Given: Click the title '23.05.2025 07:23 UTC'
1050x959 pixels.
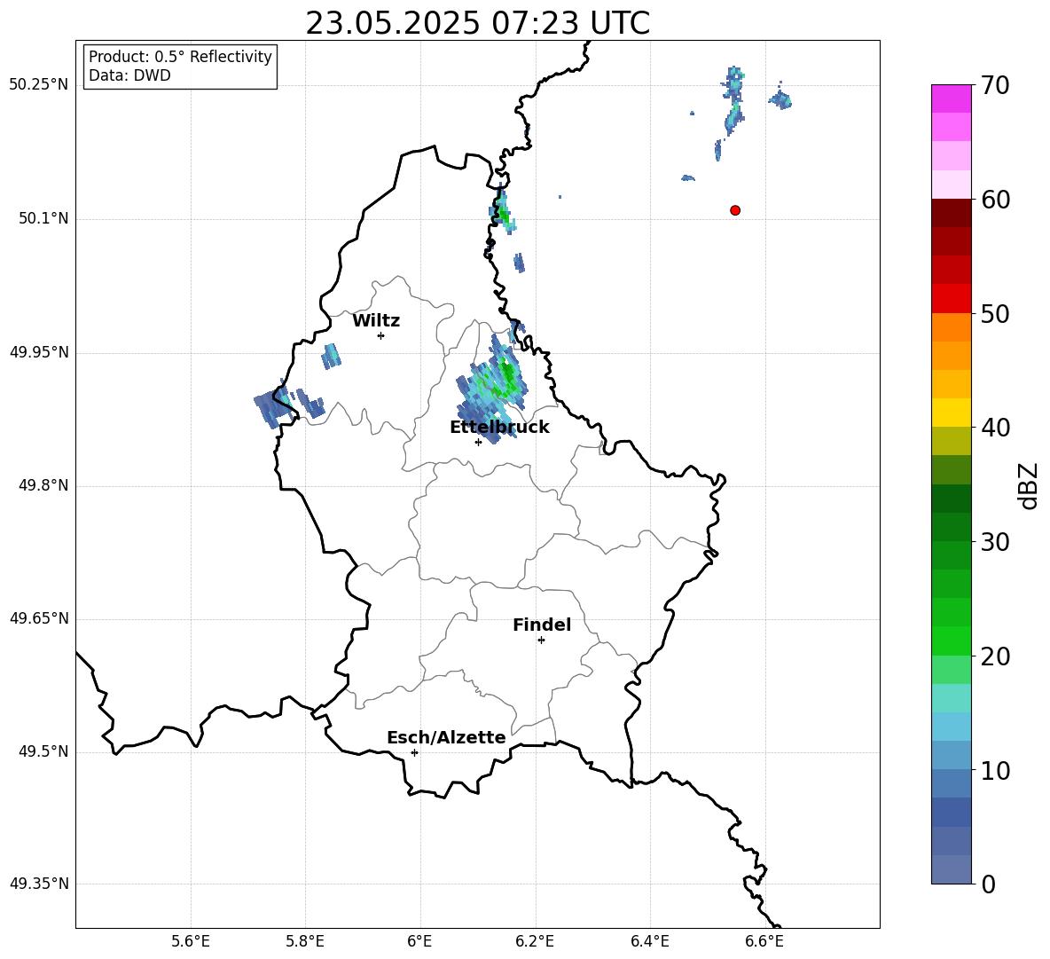Looking at the screenshot, I should [477, 23].
